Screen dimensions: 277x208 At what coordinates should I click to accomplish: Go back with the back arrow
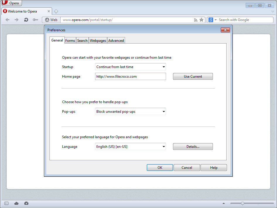[7, 20]
